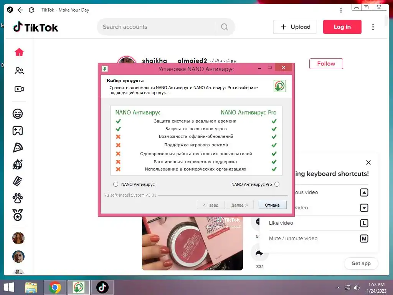Click the L key Like video icon
This screenshot has height=295, width=393.
pos(364,223)
